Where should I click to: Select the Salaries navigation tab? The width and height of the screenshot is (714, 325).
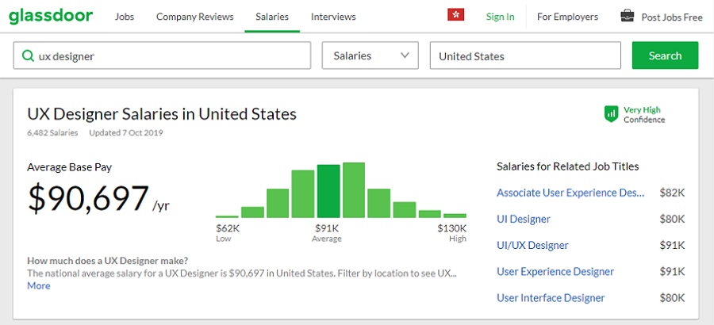pos(272,17)
